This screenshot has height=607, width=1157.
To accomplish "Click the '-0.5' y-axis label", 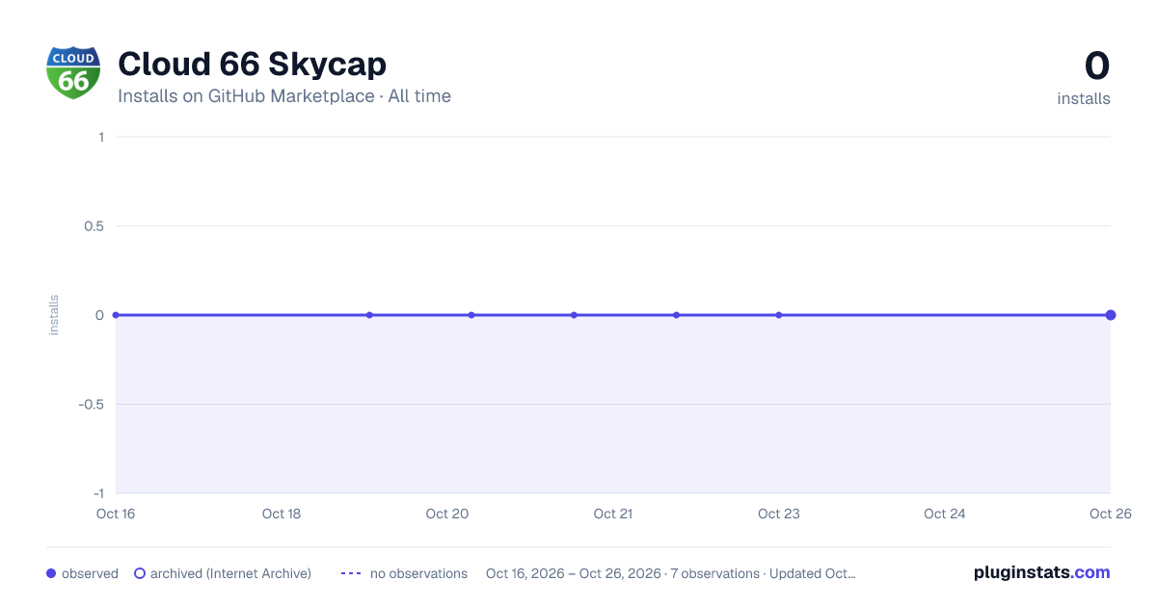I will [x=92, y=405].
